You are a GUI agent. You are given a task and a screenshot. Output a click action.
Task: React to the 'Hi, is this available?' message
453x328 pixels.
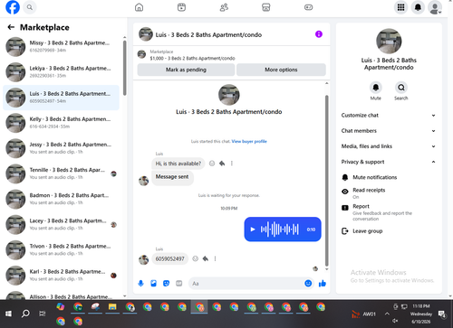click(212, 164)
